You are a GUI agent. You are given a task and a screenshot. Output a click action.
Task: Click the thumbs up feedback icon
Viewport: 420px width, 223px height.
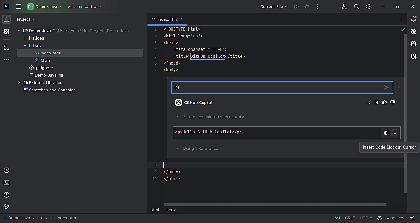(384, 102)
